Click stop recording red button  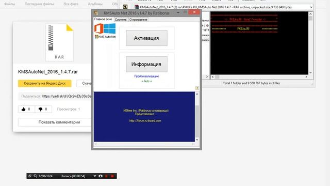click(x=112, y=176)
